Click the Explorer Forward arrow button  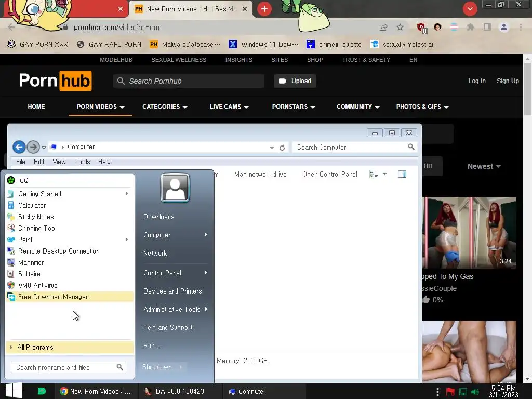click(x=33, y=147)
